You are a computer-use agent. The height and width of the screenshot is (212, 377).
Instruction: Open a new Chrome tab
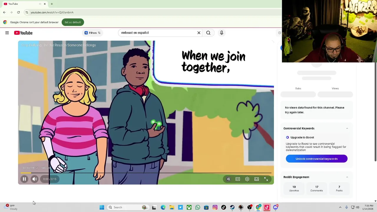tap(52, 4)
